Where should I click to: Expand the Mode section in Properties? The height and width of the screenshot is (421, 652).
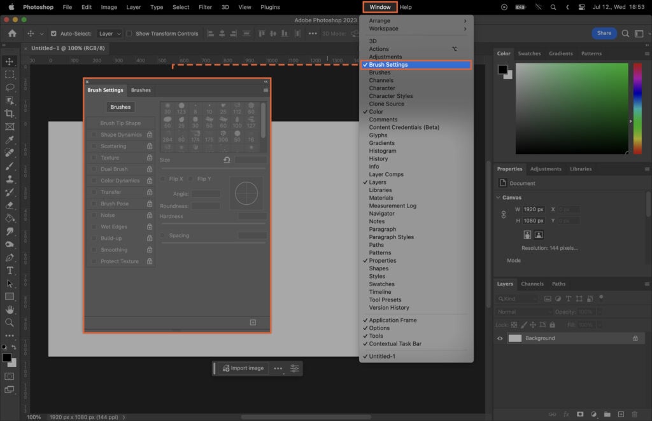pos(513,260)
